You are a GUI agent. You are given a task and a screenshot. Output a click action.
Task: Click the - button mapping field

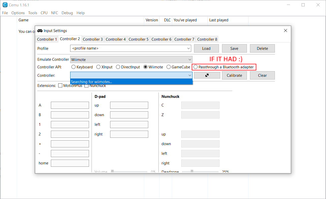(x=70, y=154)
